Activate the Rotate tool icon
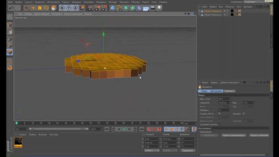The height and width of the screenshot is (157, 279). coord(47,8)
